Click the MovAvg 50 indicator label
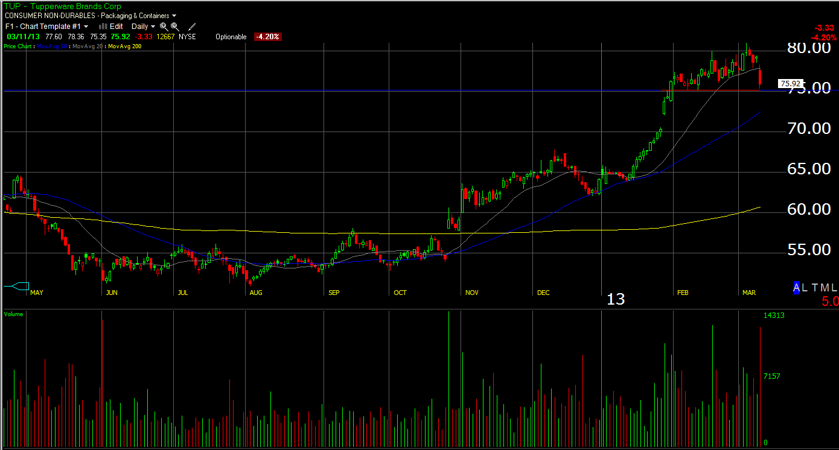 pos(53,46)
